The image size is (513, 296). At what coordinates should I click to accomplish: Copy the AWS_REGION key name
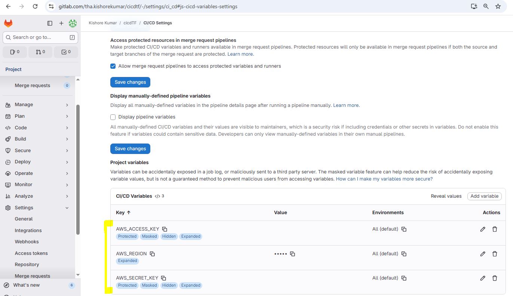(x=152, y=254)
